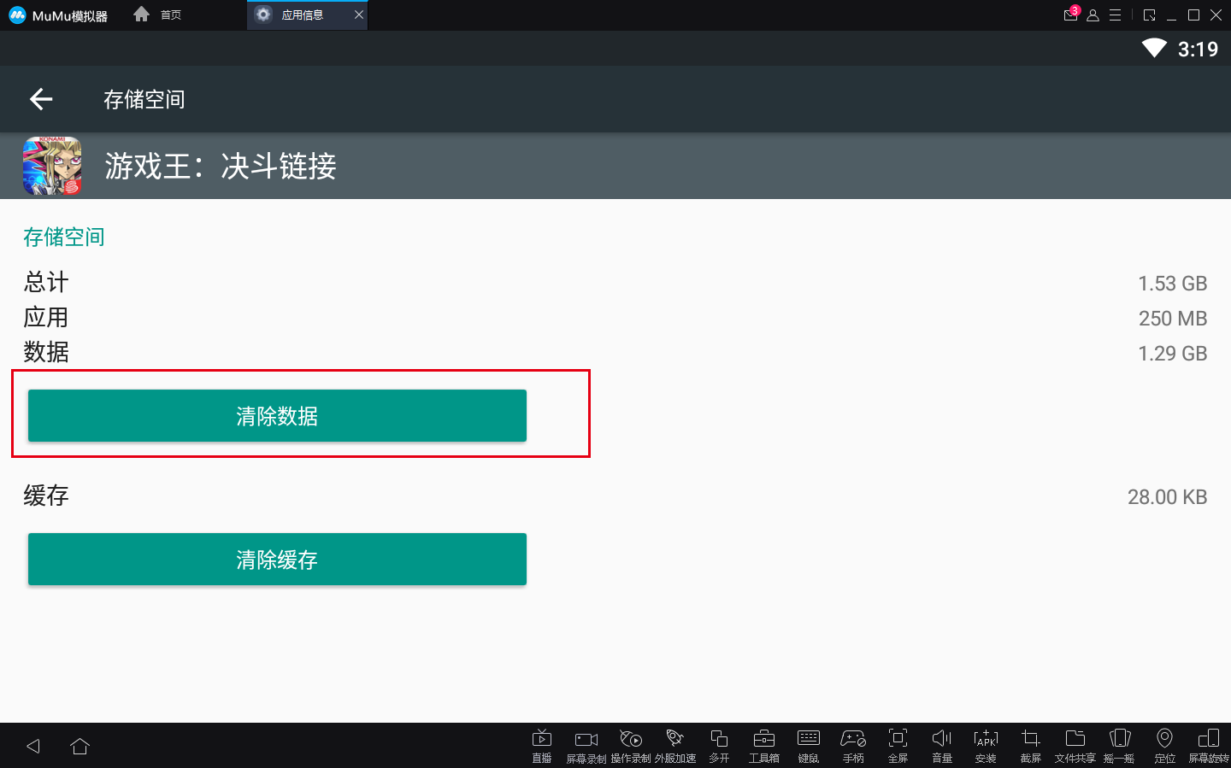Click the 游戏王 app icon thumbnail

[52, 166]
